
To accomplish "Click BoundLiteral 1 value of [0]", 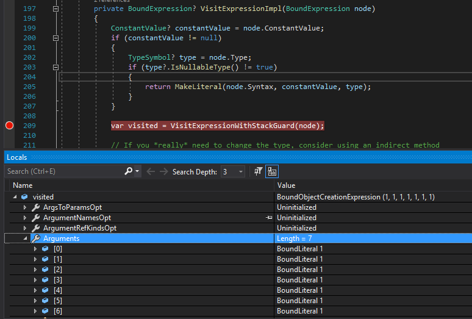I will point(299,249).
